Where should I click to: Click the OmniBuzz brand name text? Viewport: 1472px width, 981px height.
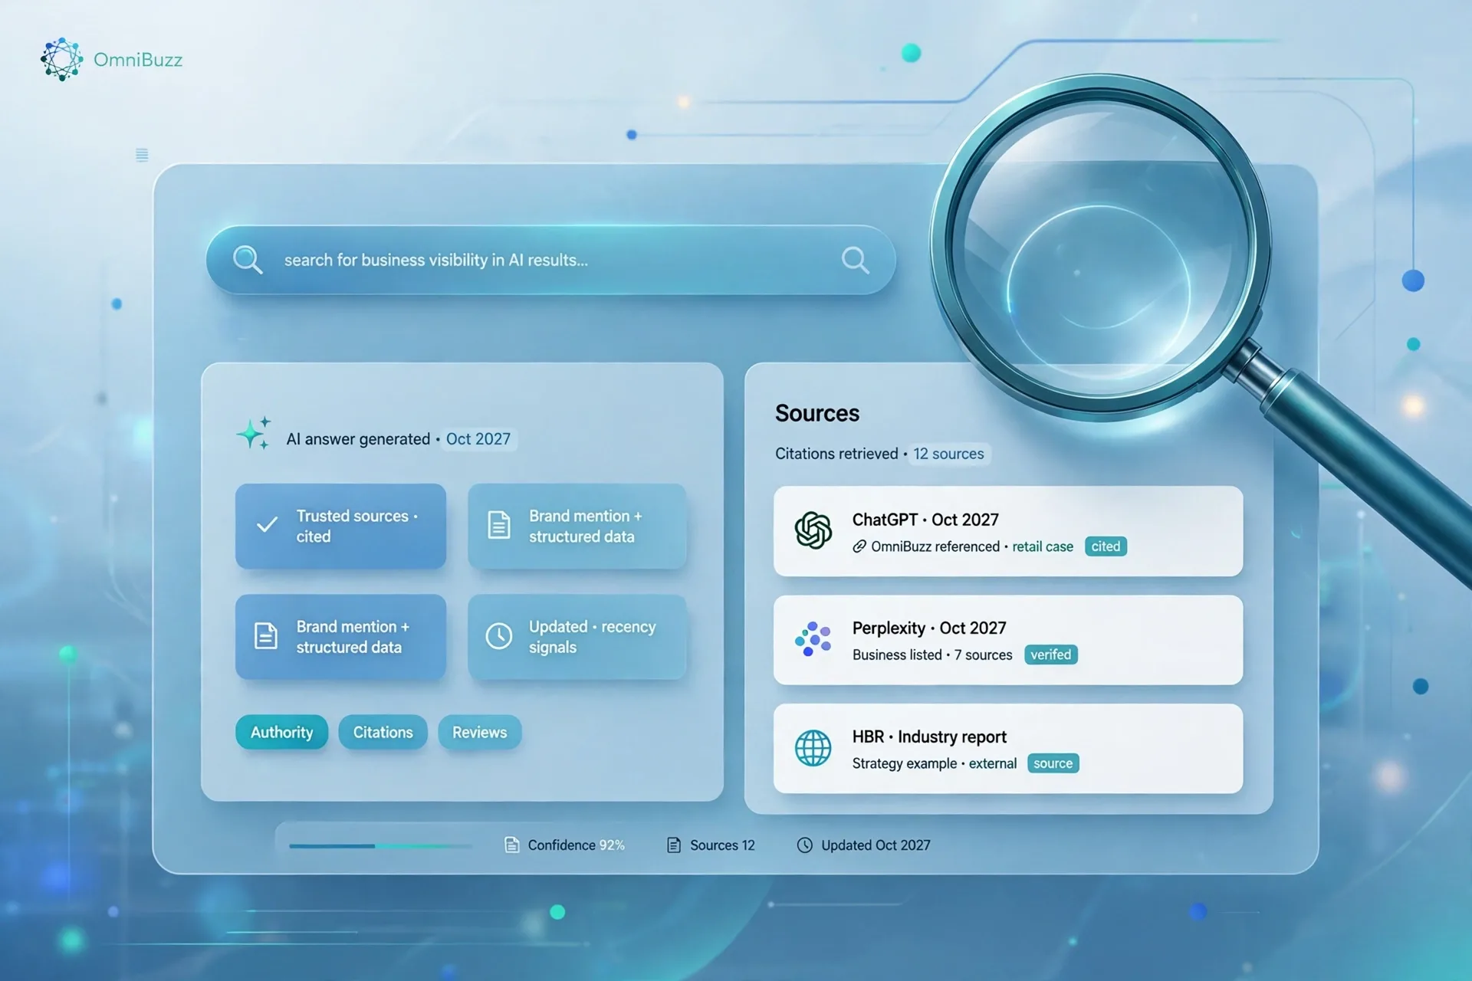pos(138,60)
